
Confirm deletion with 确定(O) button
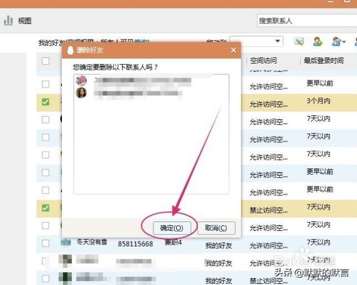(171, 228)
